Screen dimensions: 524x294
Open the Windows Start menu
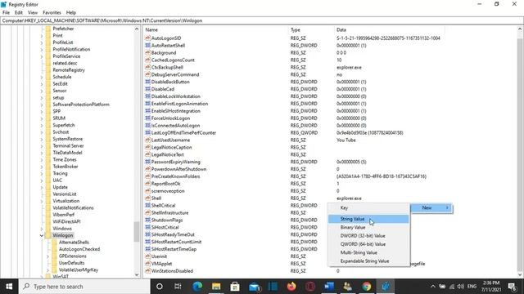[9, 287]
